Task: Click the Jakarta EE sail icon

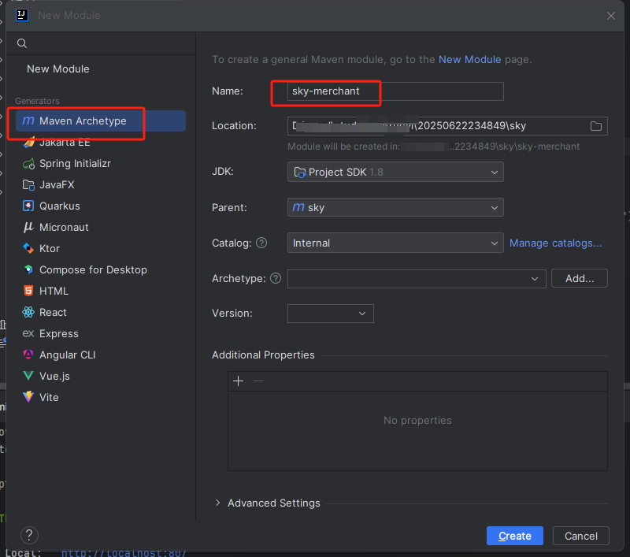Action: tap(28, 143)
